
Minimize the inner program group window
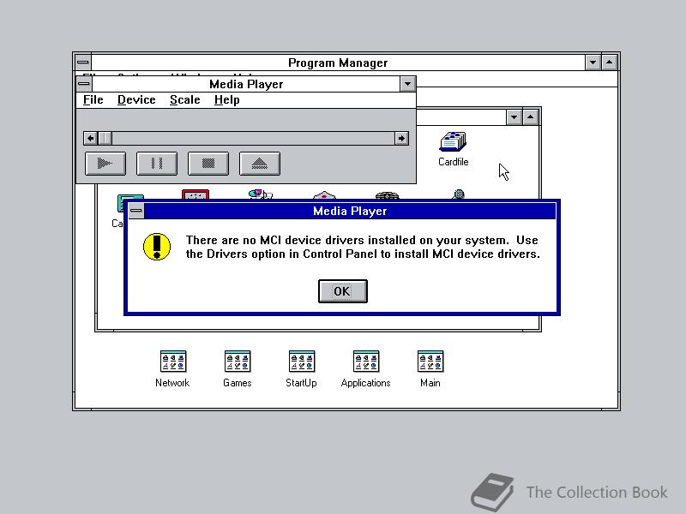pos(514,117)
